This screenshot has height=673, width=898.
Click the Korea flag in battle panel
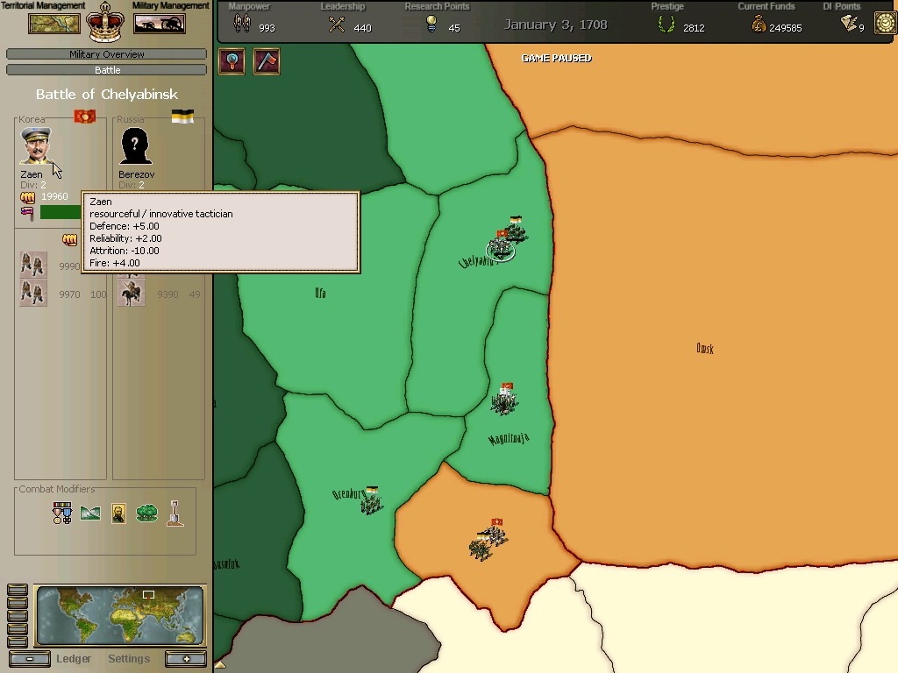(x=84, y=117)
